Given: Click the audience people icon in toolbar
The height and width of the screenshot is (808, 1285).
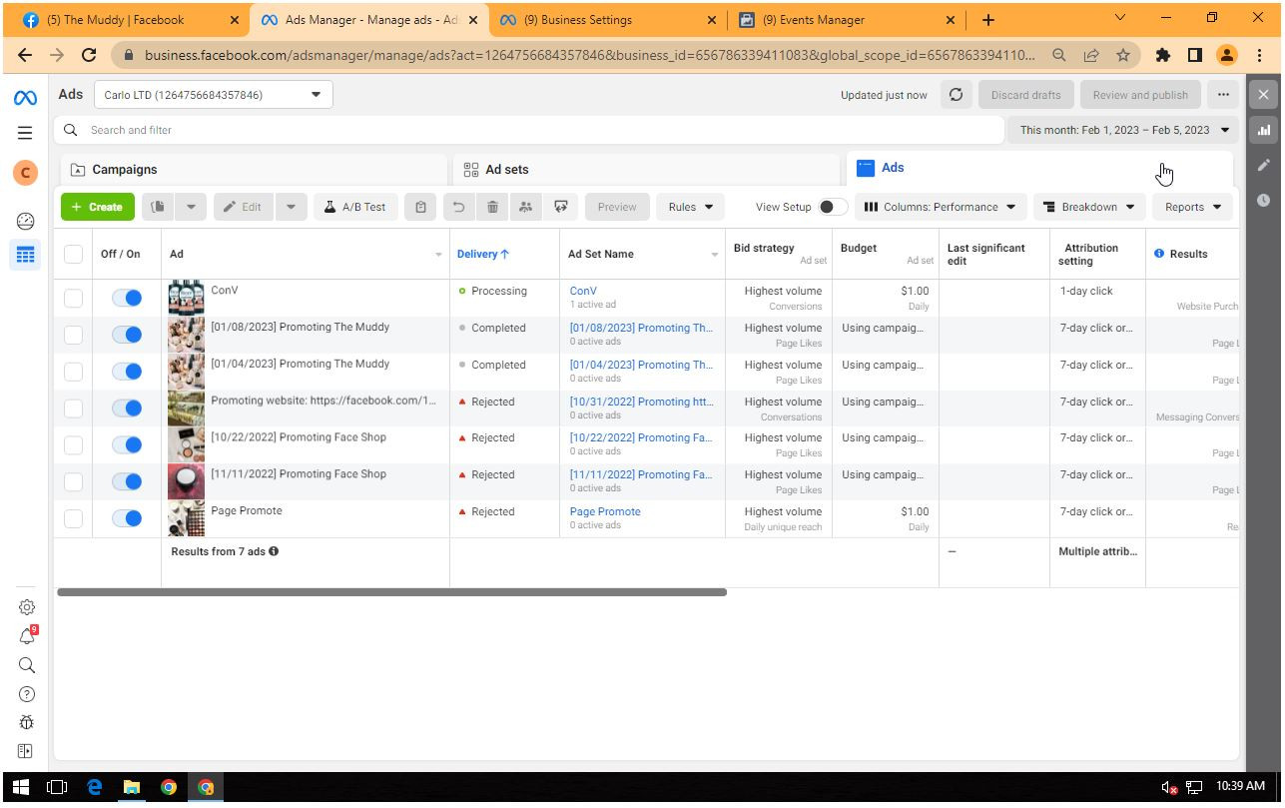Looking at the screenshot, I should click(x=526, y=207).
